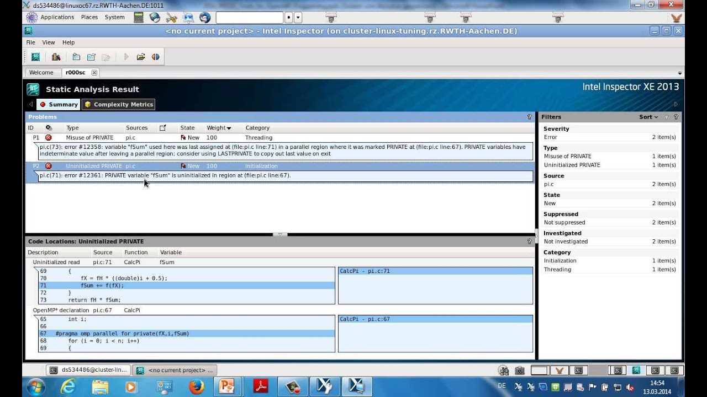The height and width of the screenshot is (397, 707).
Task: Switch to ds534486@cluster-lin terminal in panel
Action: point(89,370)
